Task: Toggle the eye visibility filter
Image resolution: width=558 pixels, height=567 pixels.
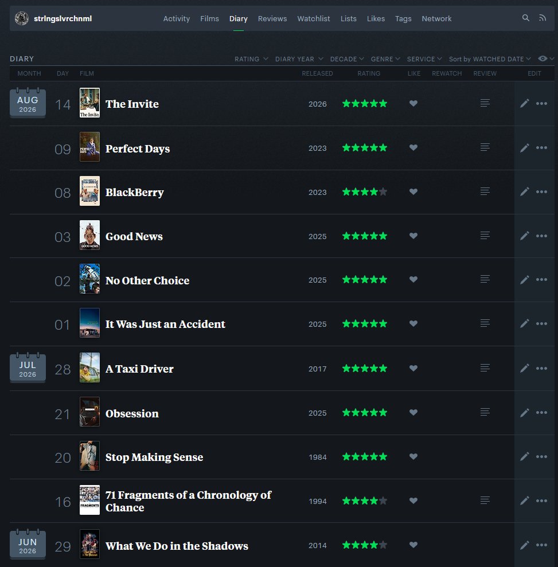Action: 546,58
